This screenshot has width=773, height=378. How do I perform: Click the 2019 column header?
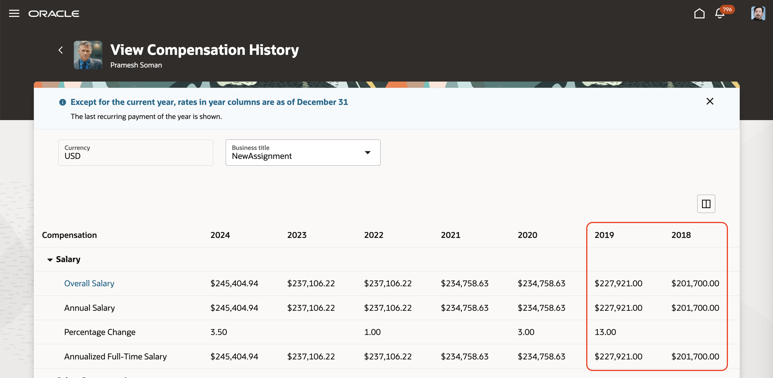coord(604,235)
